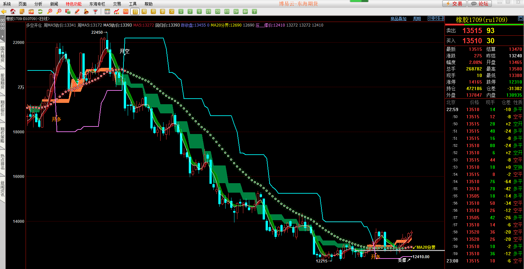Click the green progress bar at top
Image resolution: width=524 pixels, height=269 pixels.
pos(359,1)
